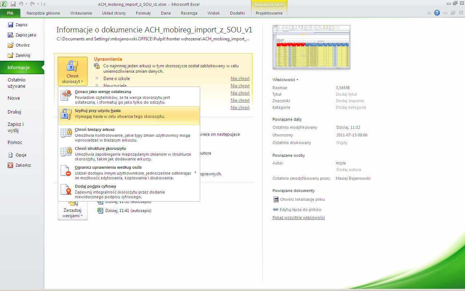Click Dodaj kategorię field
465x291 pixels.
click(x=351, y=107)
